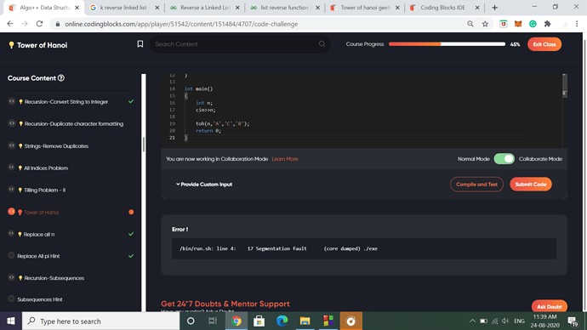The image size is (587, 330).
Task: Click the 45% progress label
Action: [516, 44]
